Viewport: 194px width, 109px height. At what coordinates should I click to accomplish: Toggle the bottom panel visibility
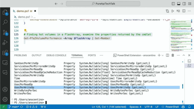[179, 4]
